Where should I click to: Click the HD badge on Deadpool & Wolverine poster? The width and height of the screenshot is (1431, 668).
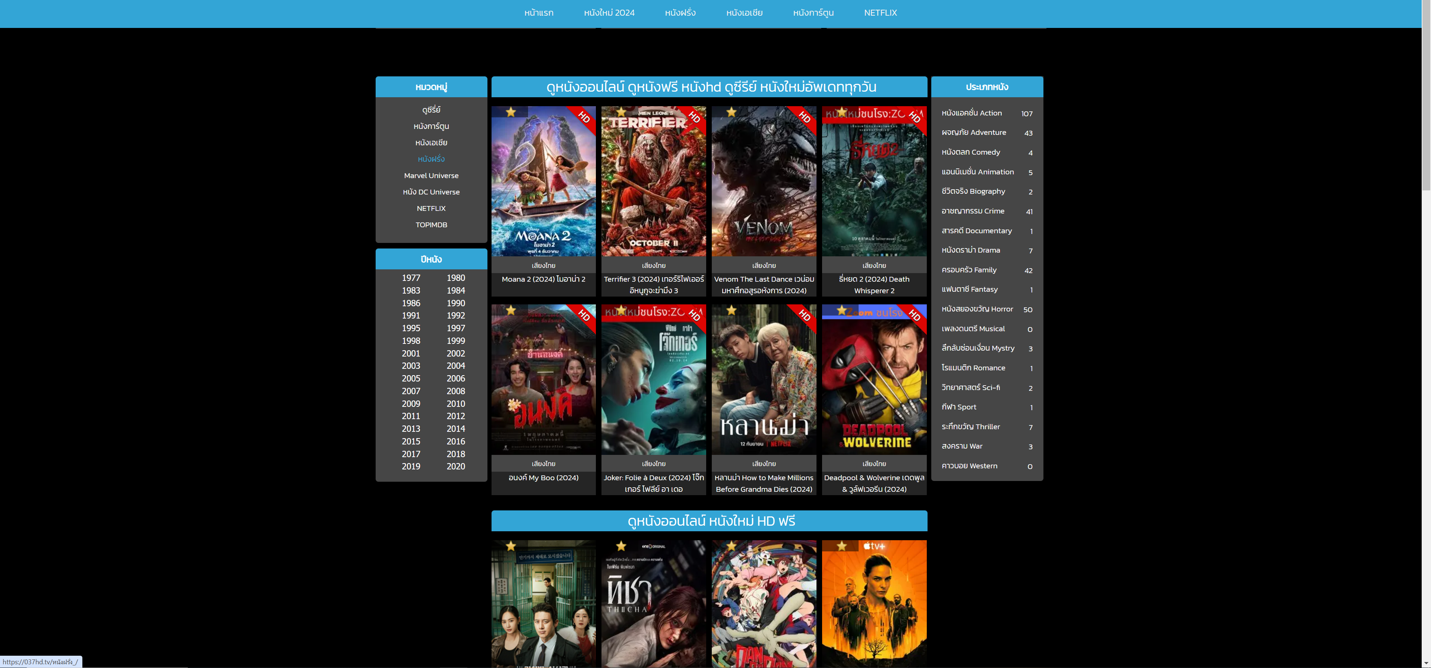click(914, 316)
